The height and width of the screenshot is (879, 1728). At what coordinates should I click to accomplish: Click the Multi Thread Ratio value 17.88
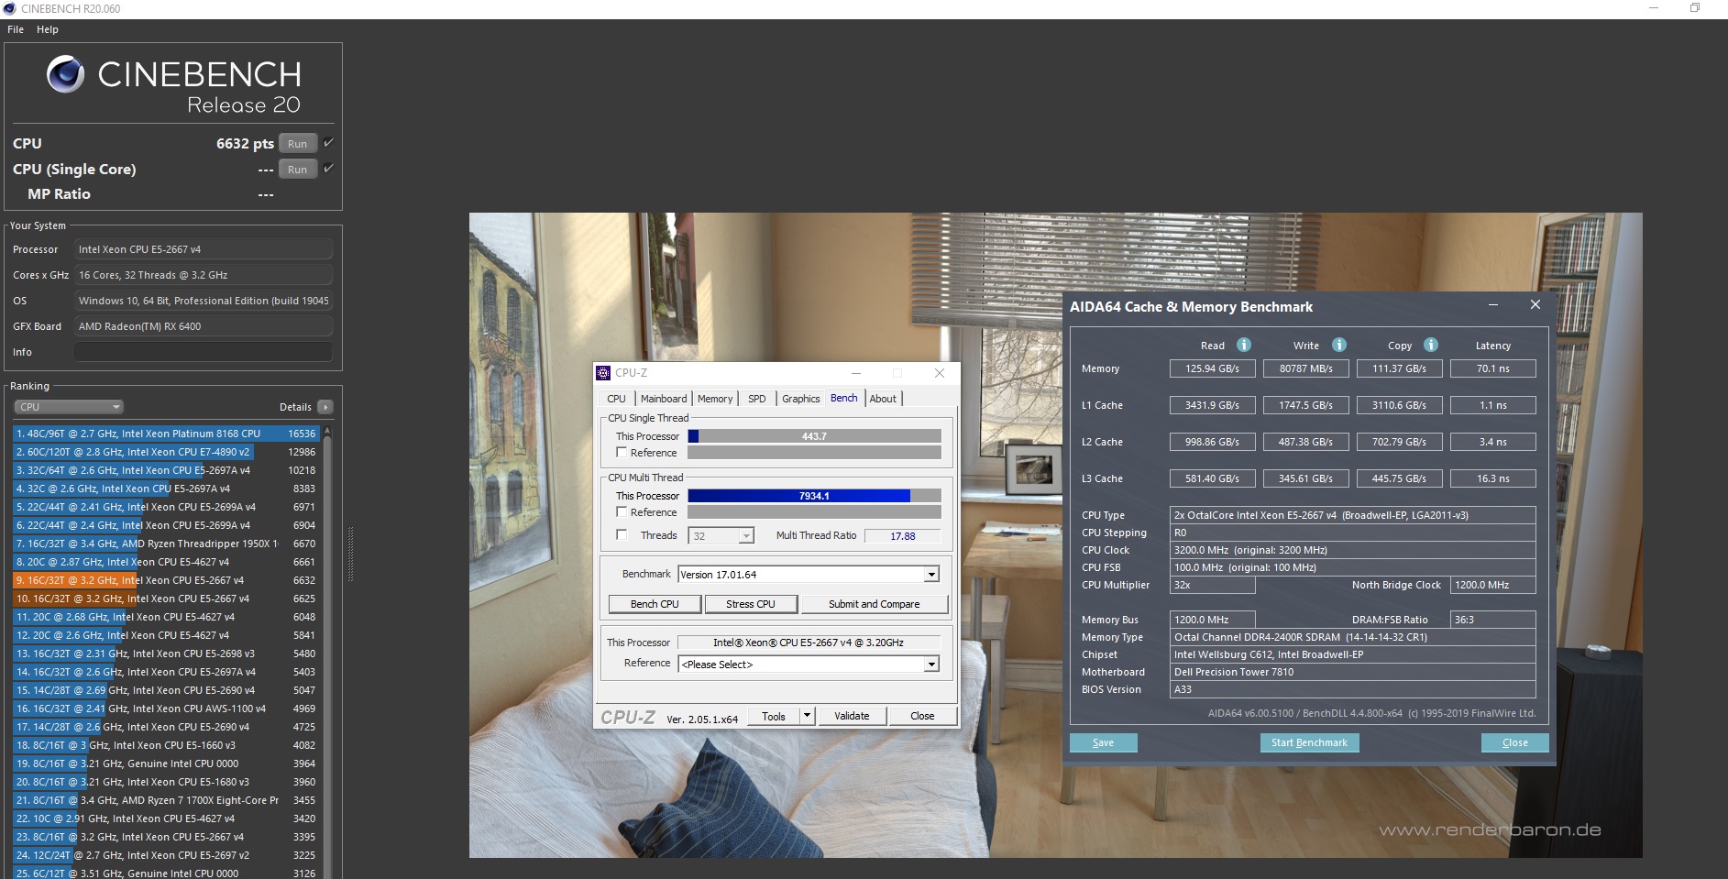pyautogui.click(x=903, y=536)
